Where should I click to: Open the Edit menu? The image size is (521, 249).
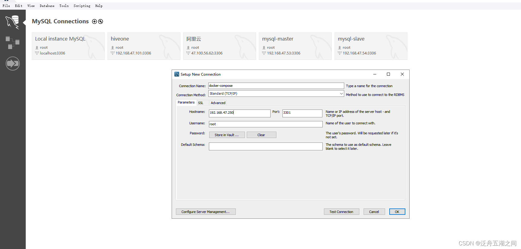[19, 6]
